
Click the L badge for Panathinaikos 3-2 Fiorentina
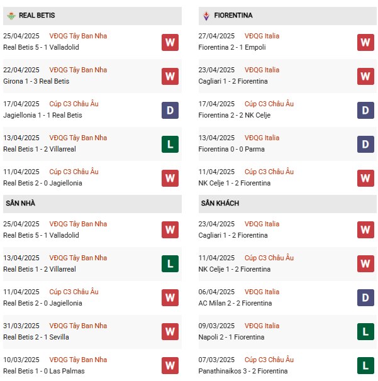(x=365, y=366)
